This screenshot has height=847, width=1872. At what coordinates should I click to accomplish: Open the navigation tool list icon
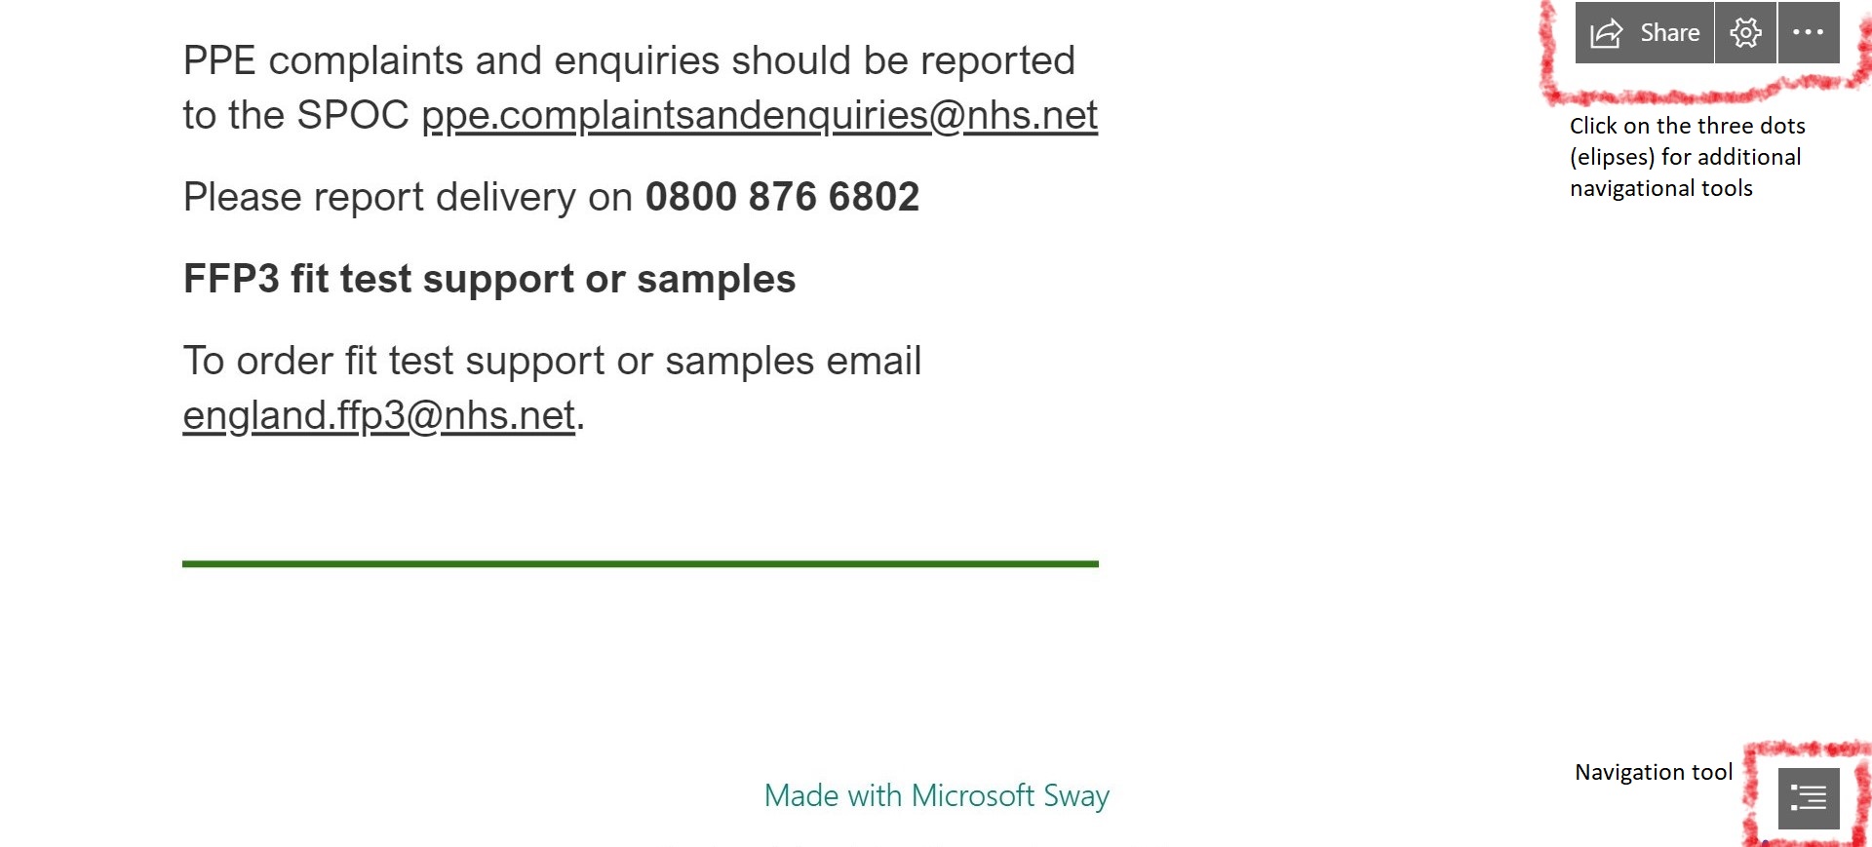coord(1809,798)
